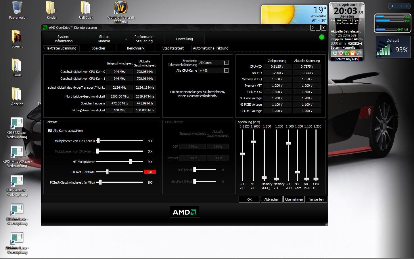Click the green status indicator light
414x259 pixels.
click(x=322, y=37)
